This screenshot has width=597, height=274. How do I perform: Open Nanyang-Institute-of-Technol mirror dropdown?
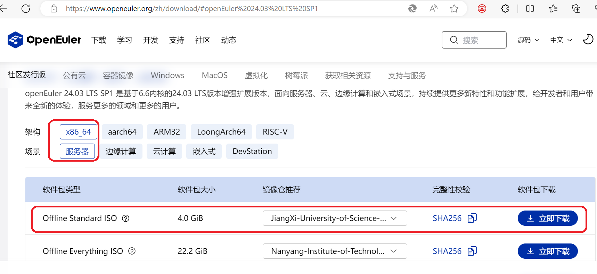[335, 251]
